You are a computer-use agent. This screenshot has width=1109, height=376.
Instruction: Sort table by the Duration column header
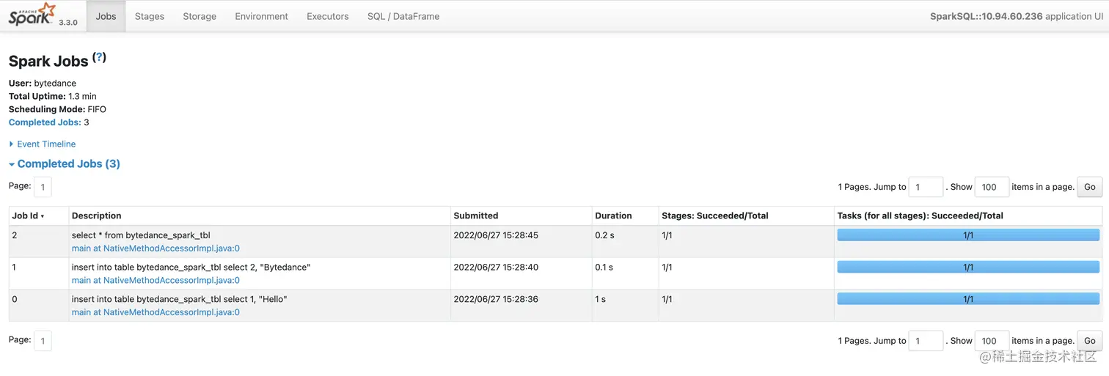tap(613, 215)
